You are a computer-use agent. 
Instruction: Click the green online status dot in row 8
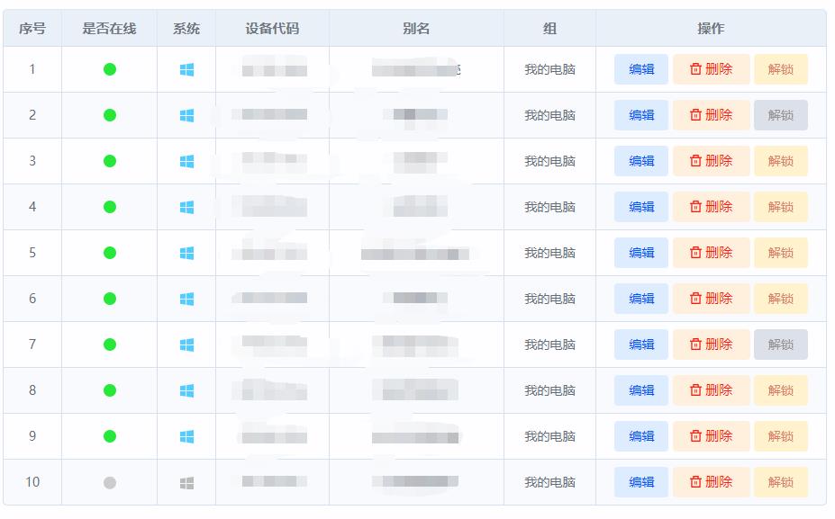coord(110,391)
